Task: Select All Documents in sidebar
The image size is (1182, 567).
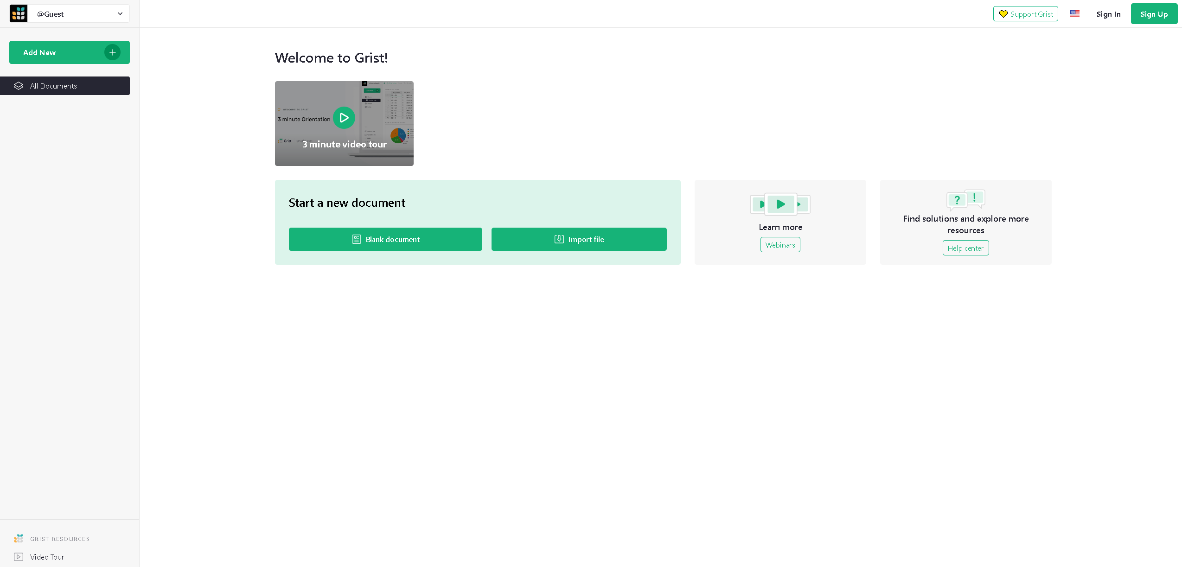Action: [53, 86]
